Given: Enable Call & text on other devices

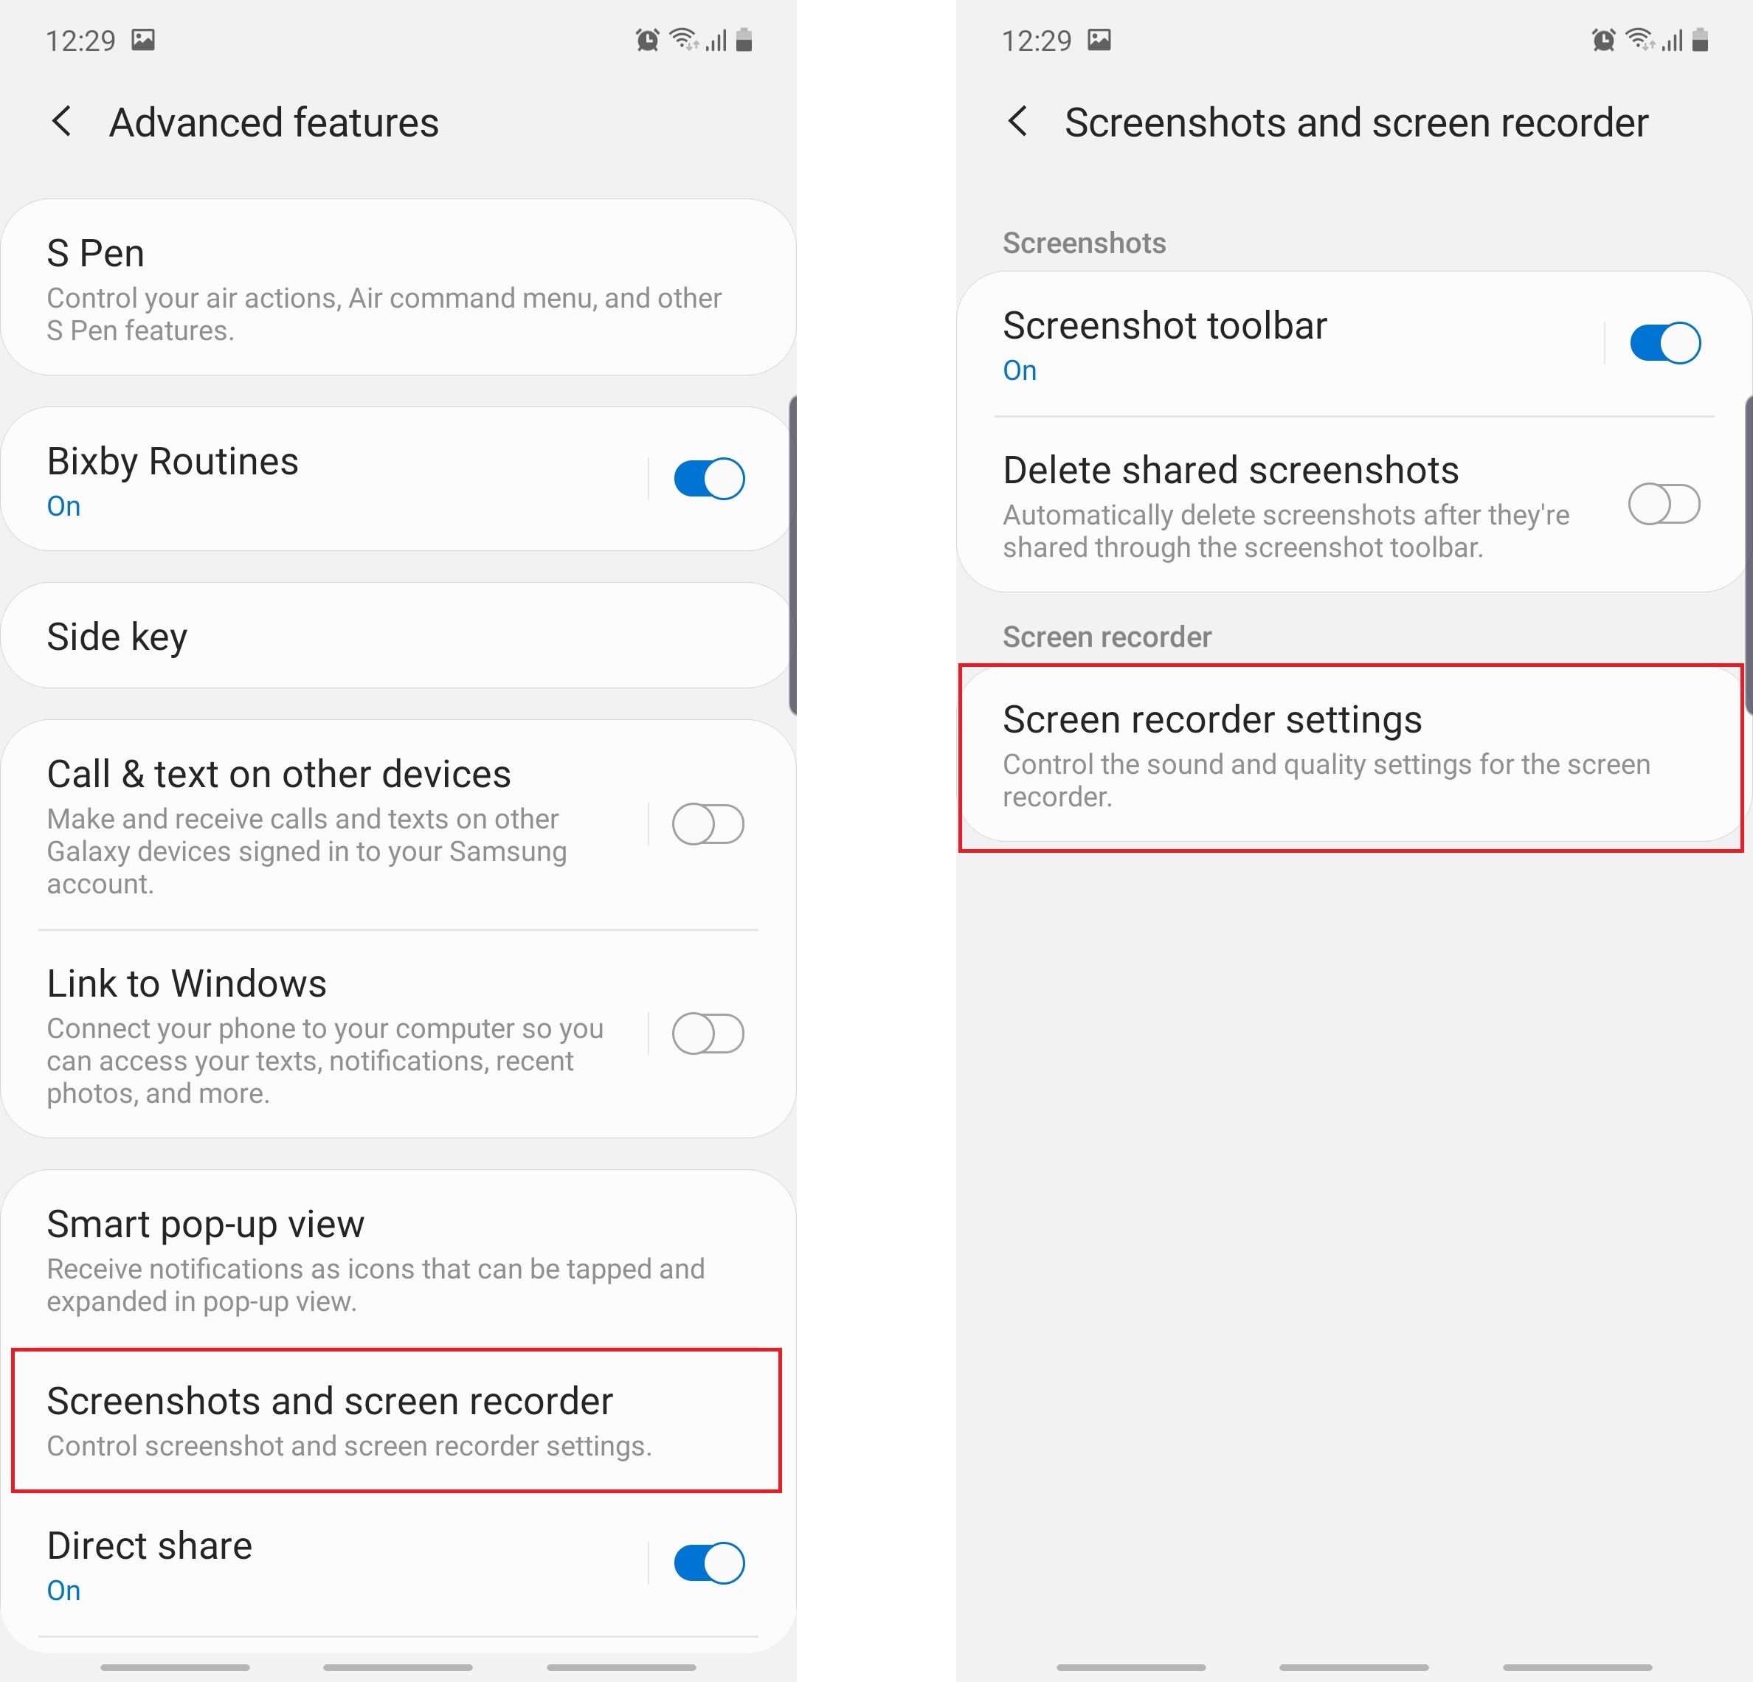Looking at the screenshot, I should pyautogui.click(x=708, y=823).
